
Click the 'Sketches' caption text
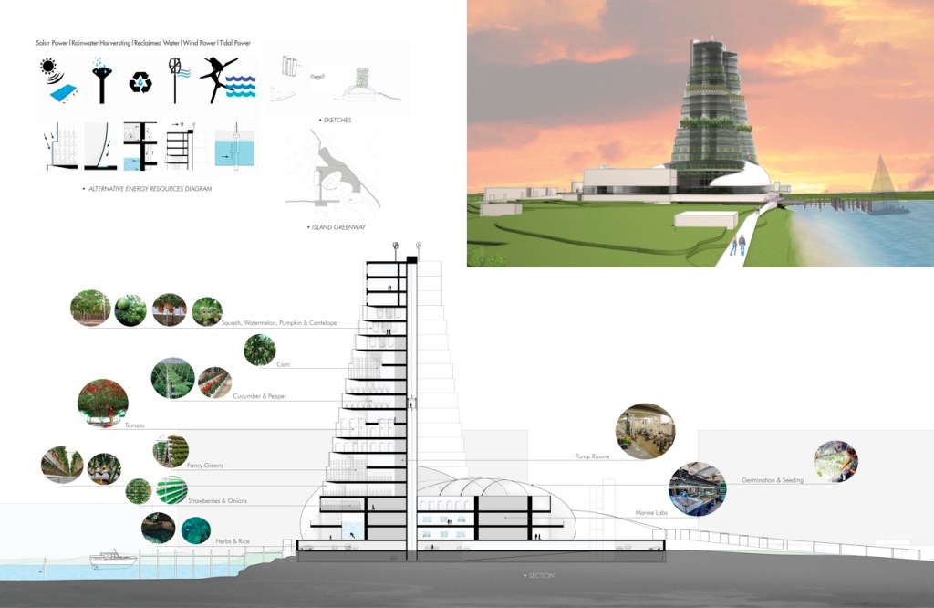(x=335, y=121)
